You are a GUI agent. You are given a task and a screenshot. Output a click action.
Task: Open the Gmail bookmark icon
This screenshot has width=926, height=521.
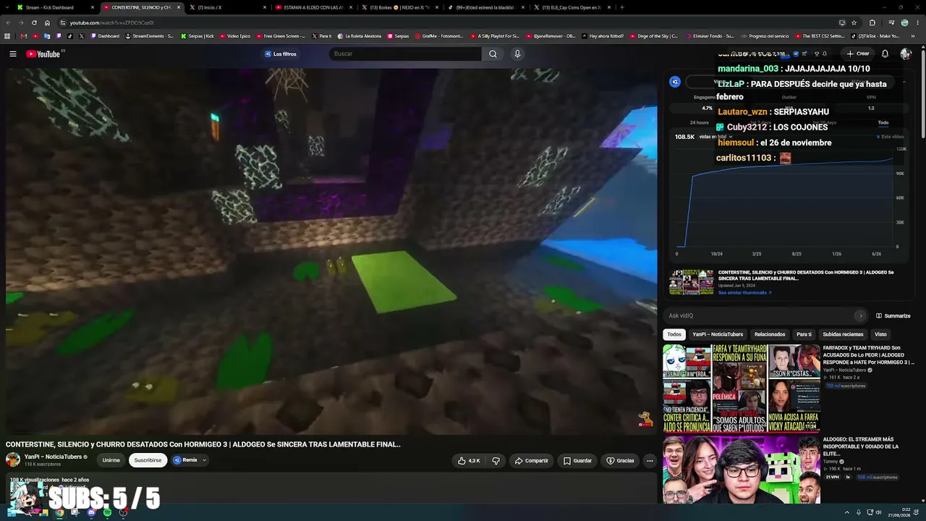[x=23, y=36]
